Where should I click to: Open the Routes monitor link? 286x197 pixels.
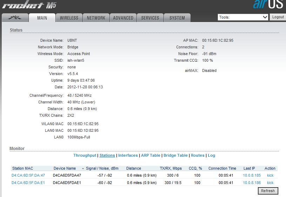click(x=198, y=155)
